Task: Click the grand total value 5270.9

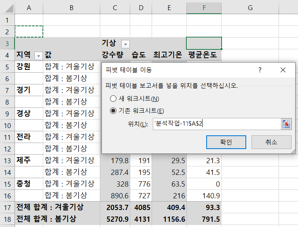Action: pos(115,219)
